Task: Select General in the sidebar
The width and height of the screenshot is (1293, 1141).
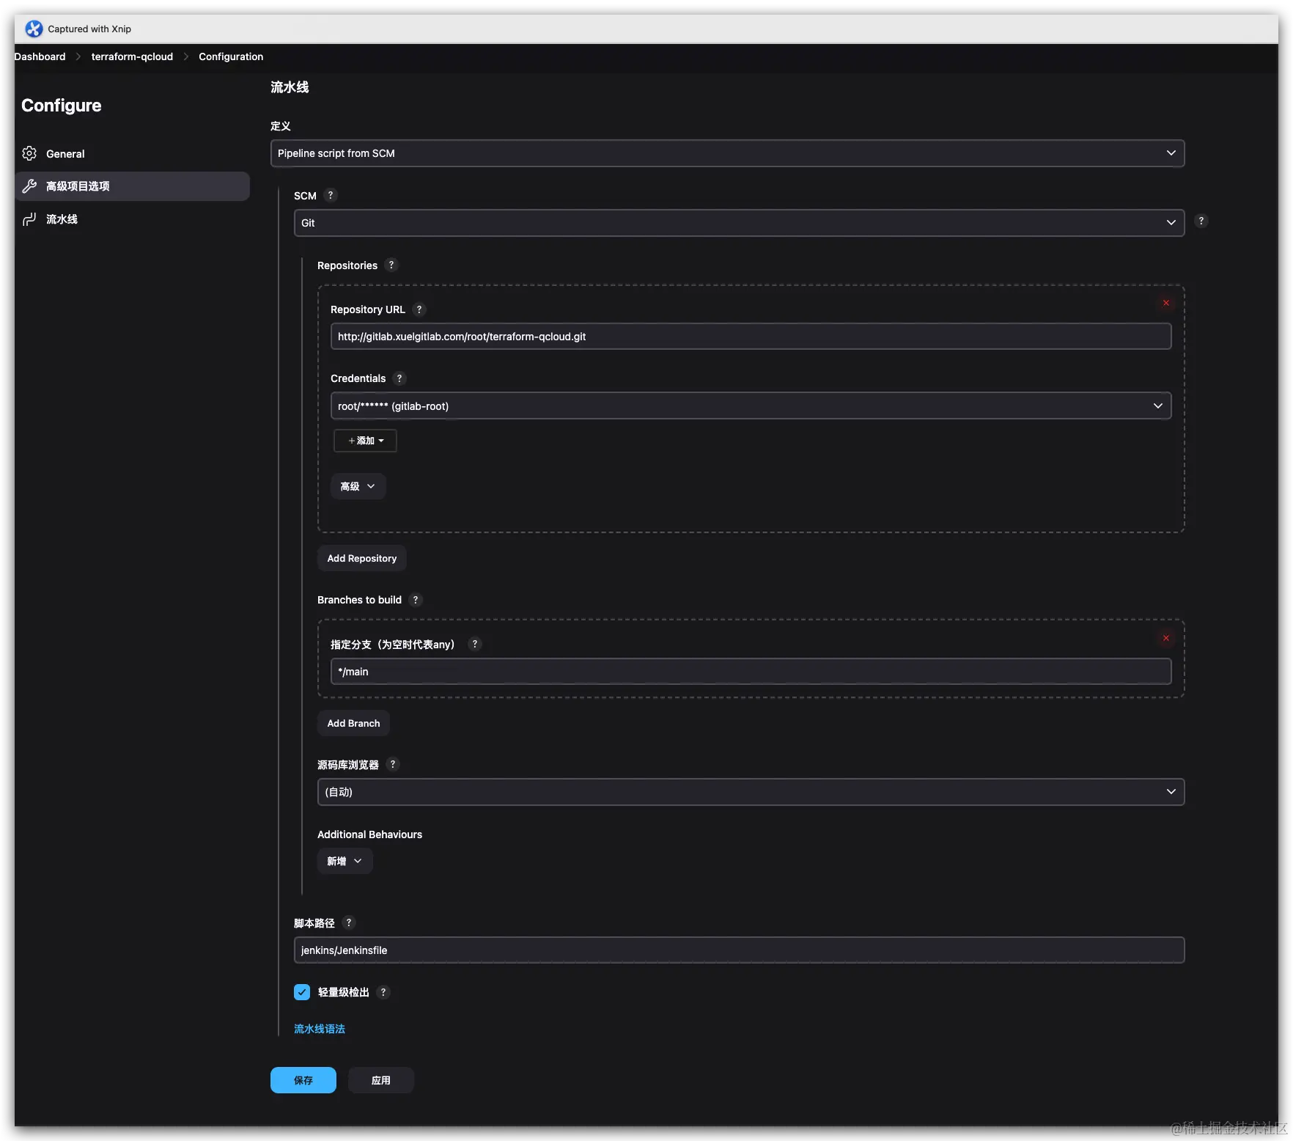Action: pyautogui.click(x=132, y=153)
